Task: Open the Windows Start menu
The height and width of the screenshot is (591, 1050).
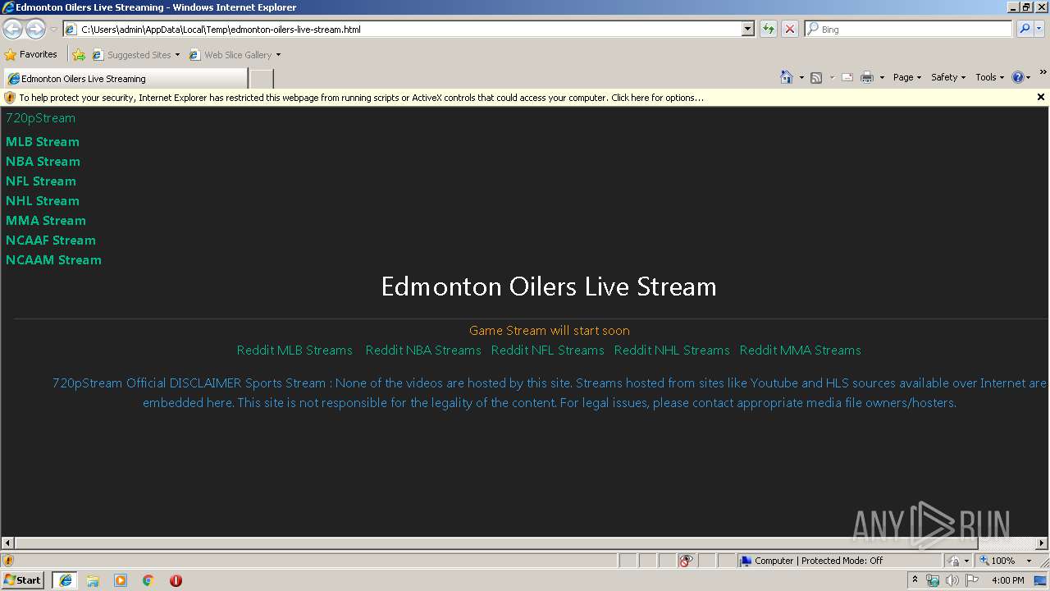Action: click(x=23, y=580)
